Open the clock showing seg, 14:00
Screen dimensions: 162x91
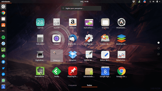point(84,2)
